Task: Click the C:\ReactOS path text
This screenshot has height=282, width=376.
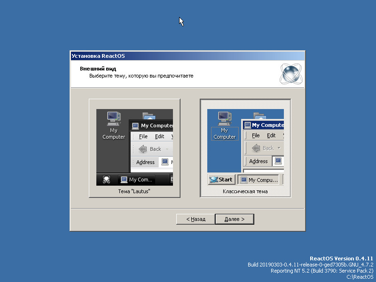Action: coord(360,277)
